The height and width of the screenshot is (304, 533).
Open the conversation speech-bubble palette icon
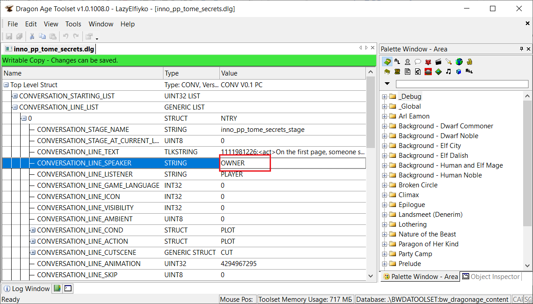point(417,62)
